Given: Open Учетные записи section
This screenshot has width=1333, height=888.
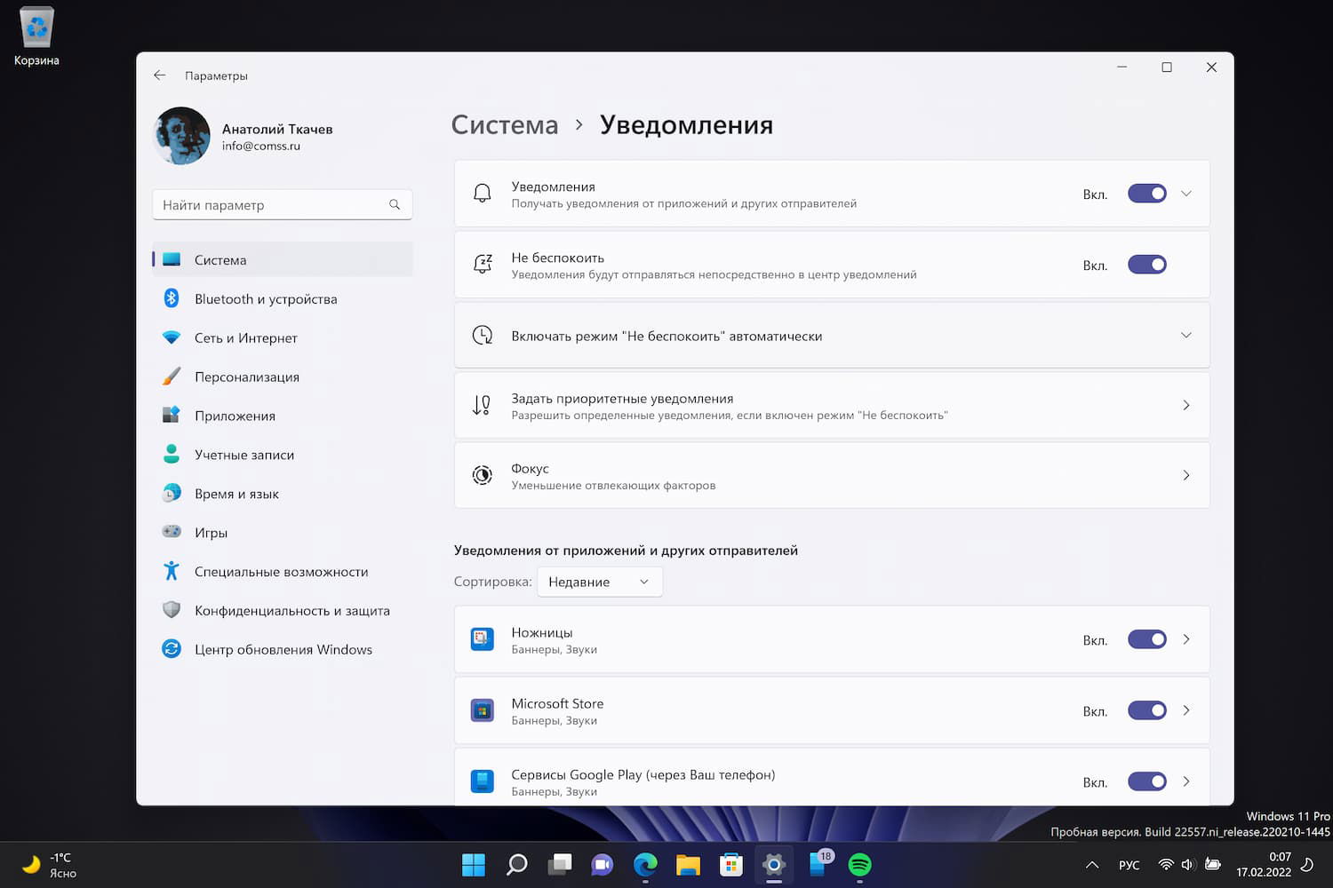Looking at the screenshot, I should (283, 455).
